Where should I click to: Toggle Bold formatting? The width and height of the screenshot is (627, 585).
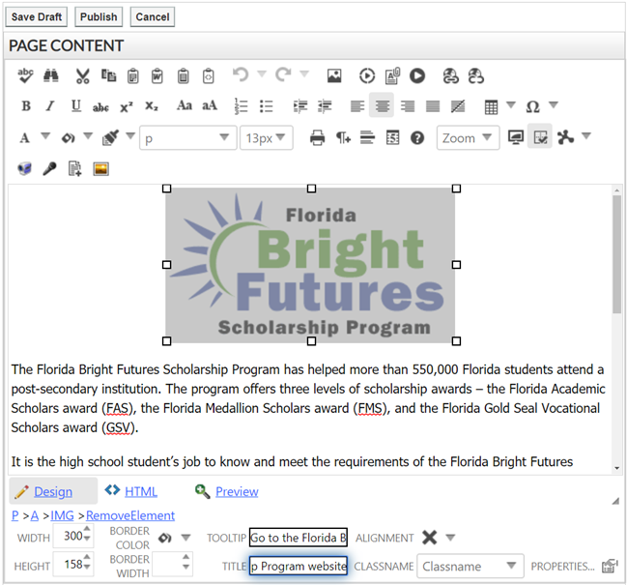26,106
